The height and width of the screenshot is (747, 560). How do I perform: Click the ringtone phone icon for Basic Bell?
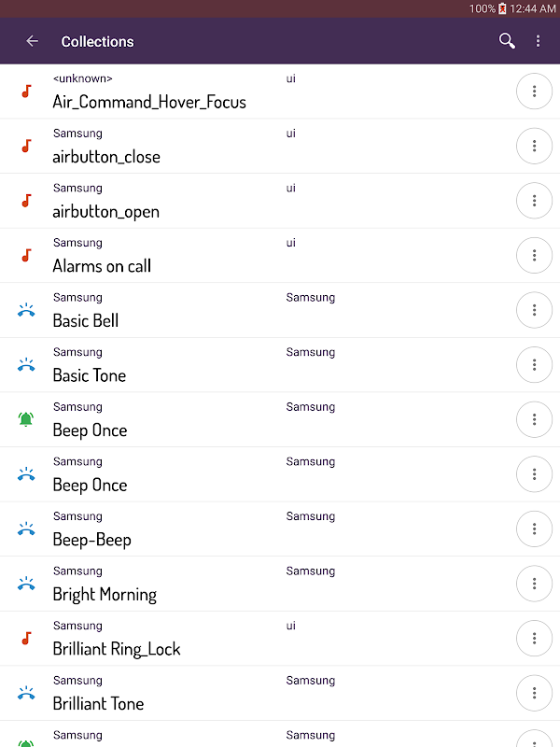point(26,310)
